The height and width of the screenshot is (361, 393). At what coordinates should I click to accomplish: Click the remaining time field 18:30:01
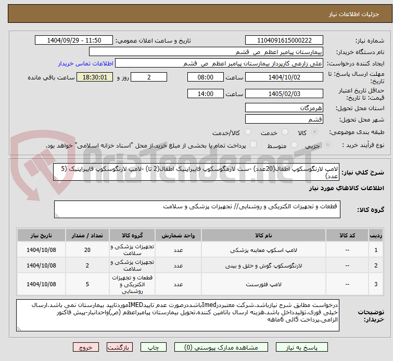point(95,77)
